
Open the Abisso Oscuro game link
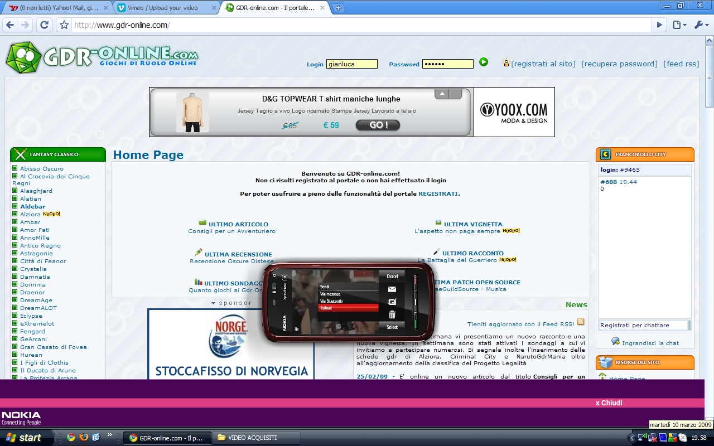42,168
